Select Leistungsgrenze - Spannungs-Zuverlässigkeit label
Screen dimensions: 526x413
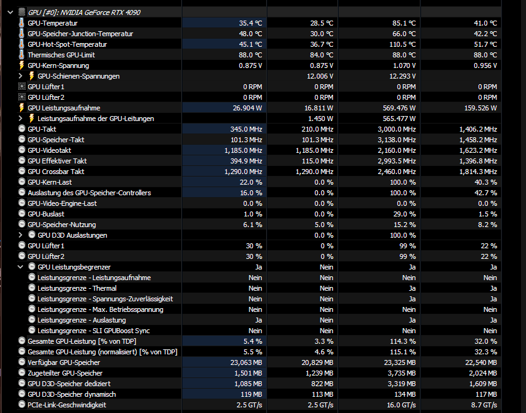tap(105, 299)
